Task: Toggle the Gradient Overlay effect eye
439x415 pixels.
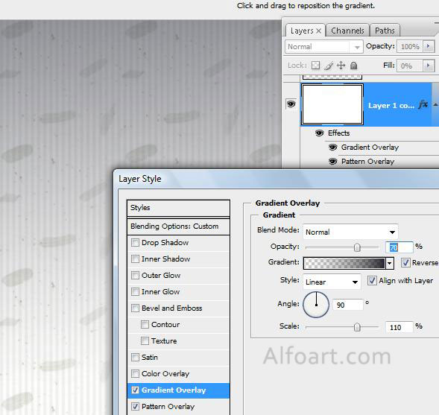Action: (x=332, y=148)
